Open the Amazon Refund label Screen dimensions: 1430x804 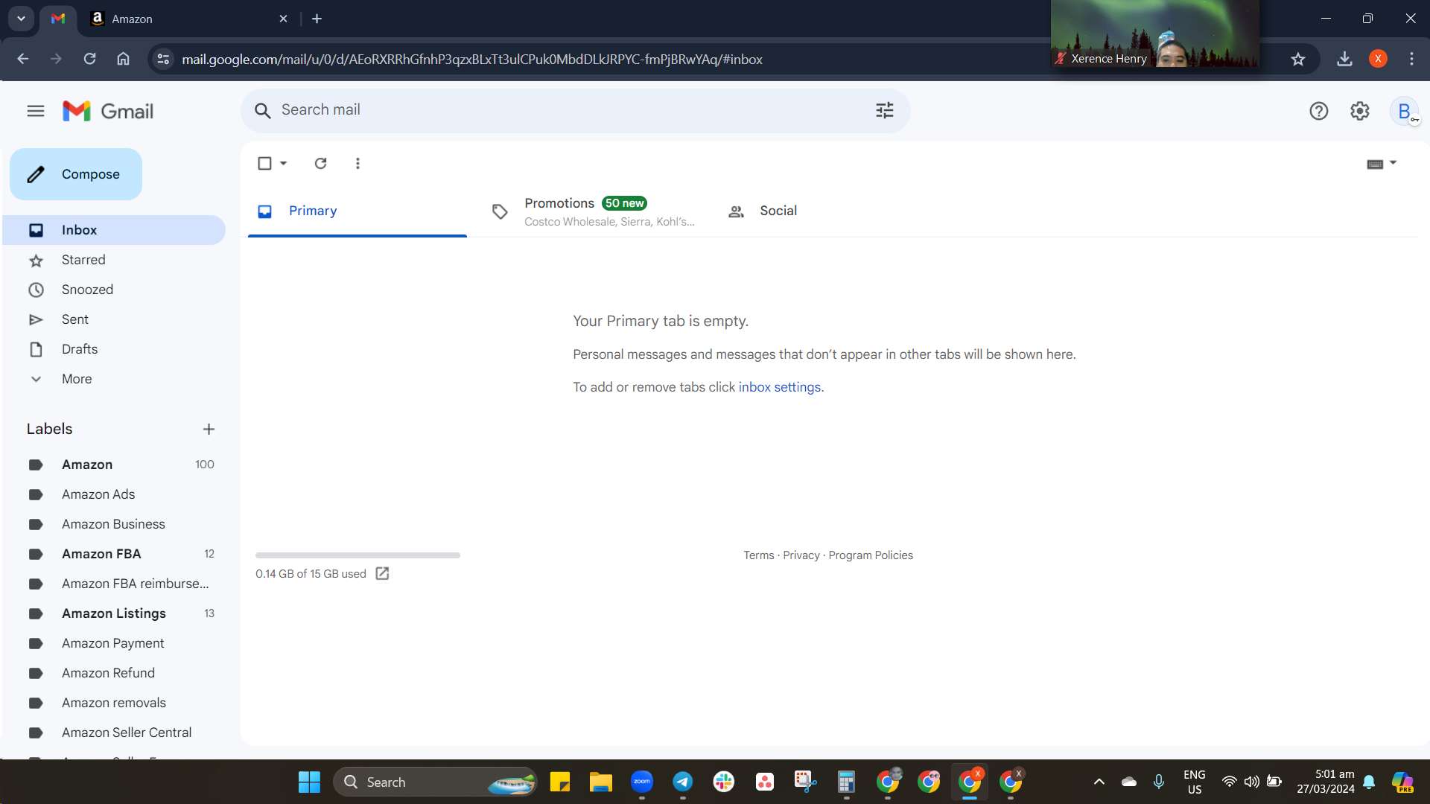pos(114,673)
